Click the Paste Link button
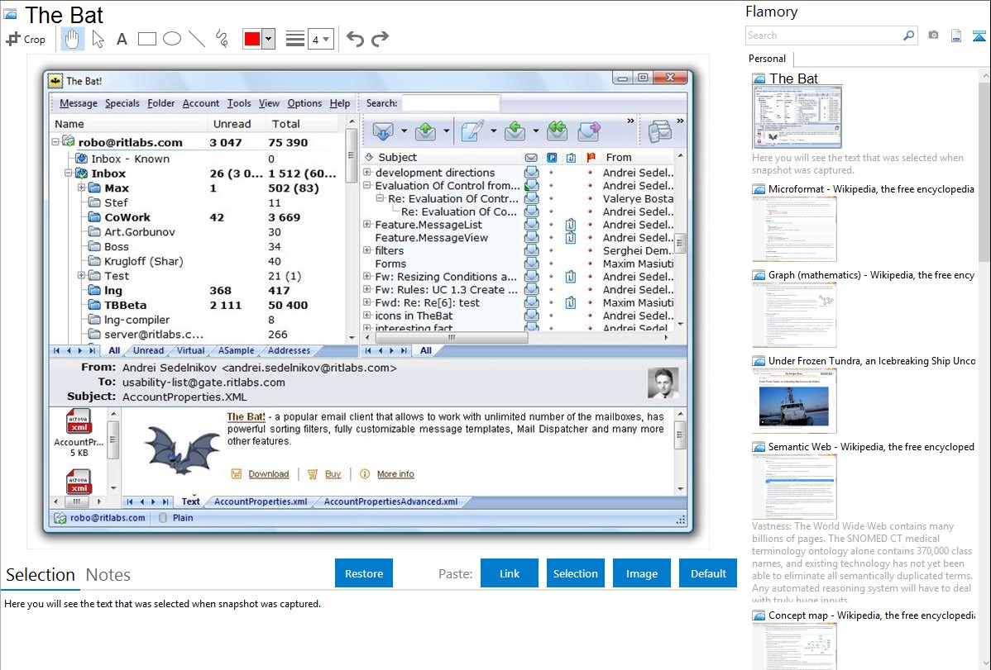 tap(510, 573)
